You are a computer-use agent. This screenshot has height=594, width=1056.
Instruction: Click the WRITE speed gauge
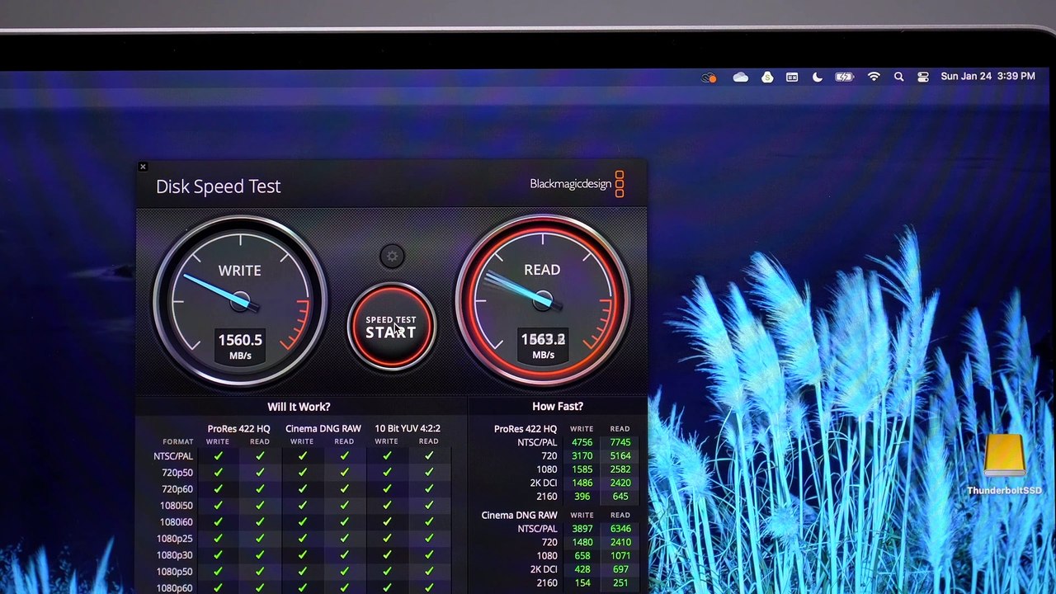tap(240, 301)
